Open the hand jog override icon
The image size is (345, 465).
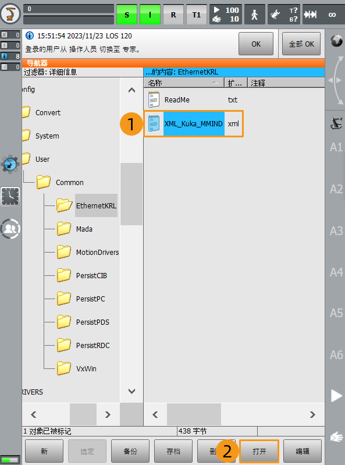pos(336,437)
